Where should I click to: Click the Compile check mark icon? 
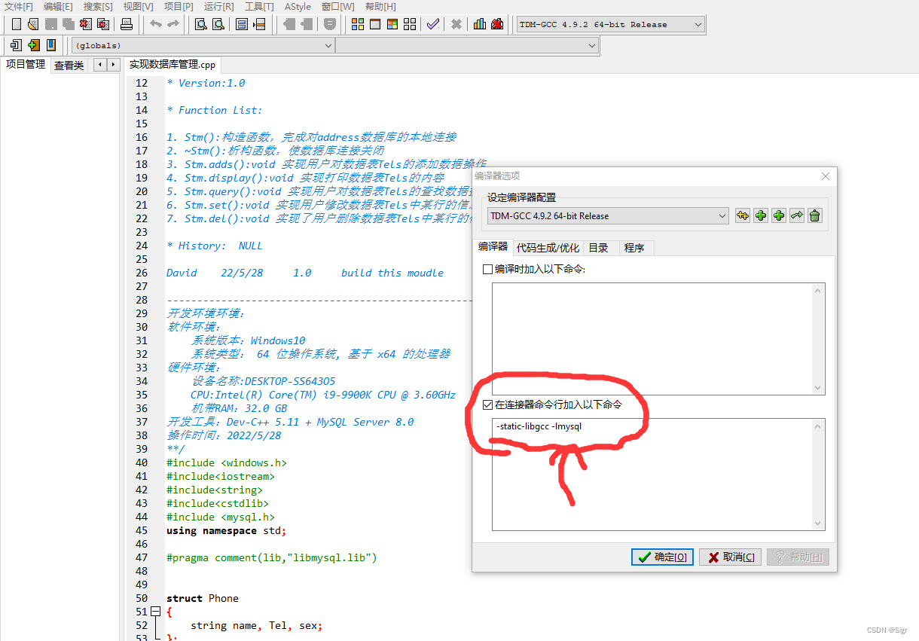[432, 23]
